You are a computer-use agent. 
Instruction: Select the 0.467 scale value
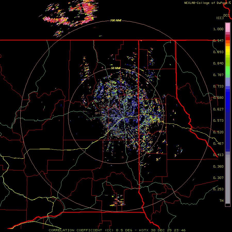tap(218, 144)
